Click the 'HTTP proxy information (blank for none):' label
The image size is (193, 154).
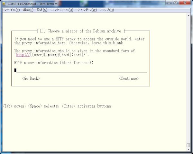click(x=54, y=63)
